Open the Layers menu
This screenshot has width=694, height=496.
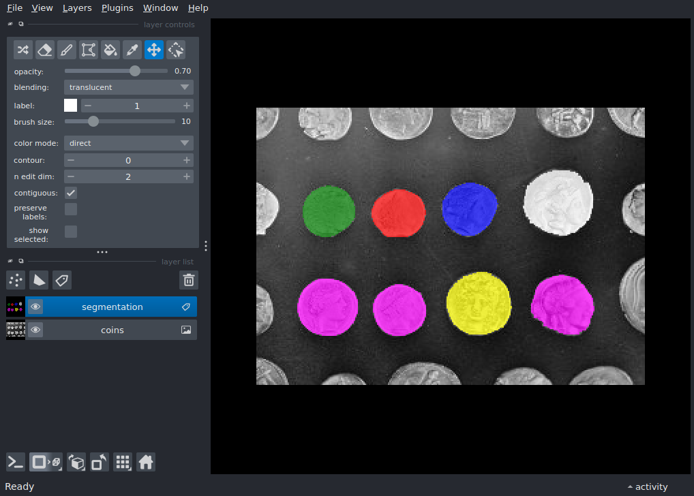tap(76, 7)
